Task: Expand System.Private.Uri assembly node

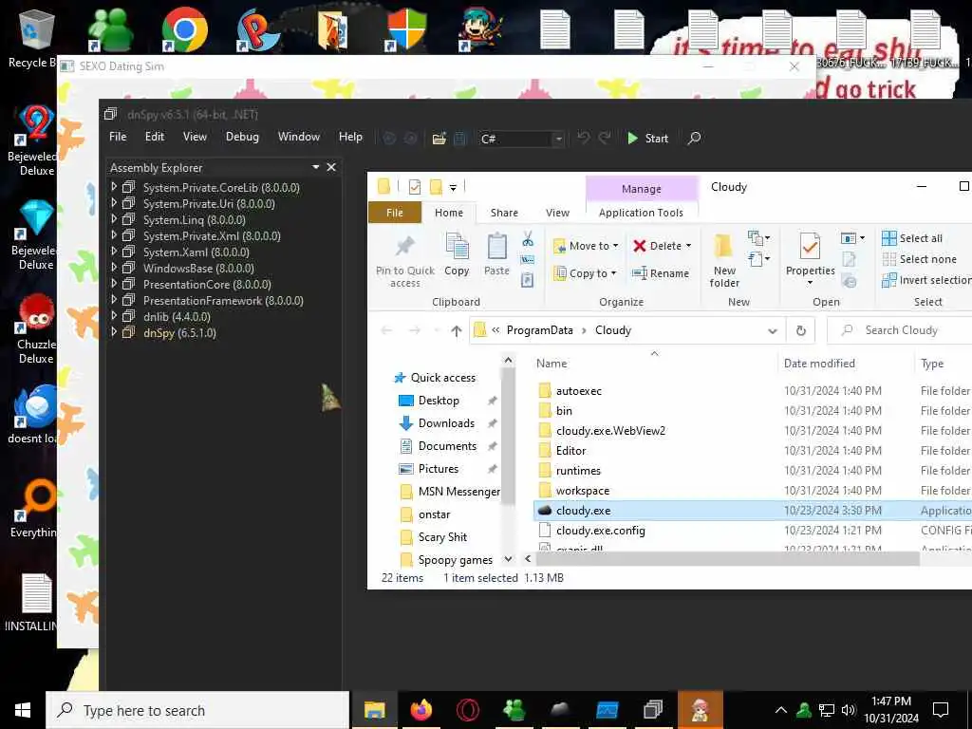Action: (x=114, y=203)
